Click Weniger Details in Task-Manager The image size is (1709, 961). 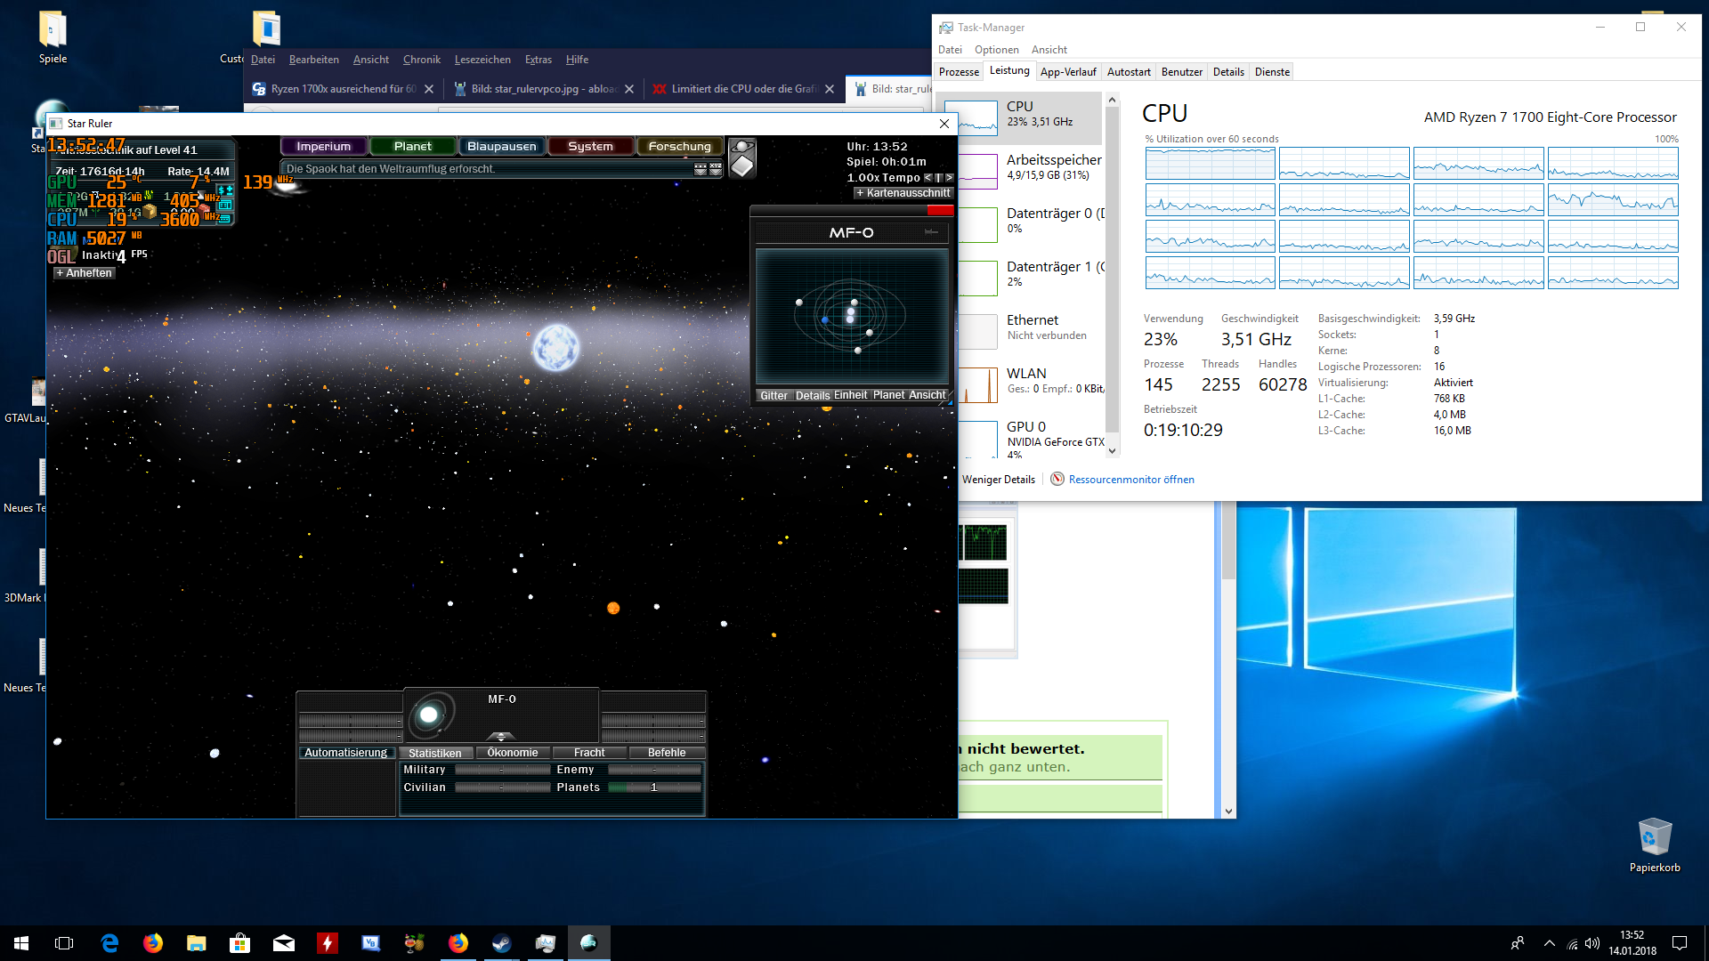(998, 480)
